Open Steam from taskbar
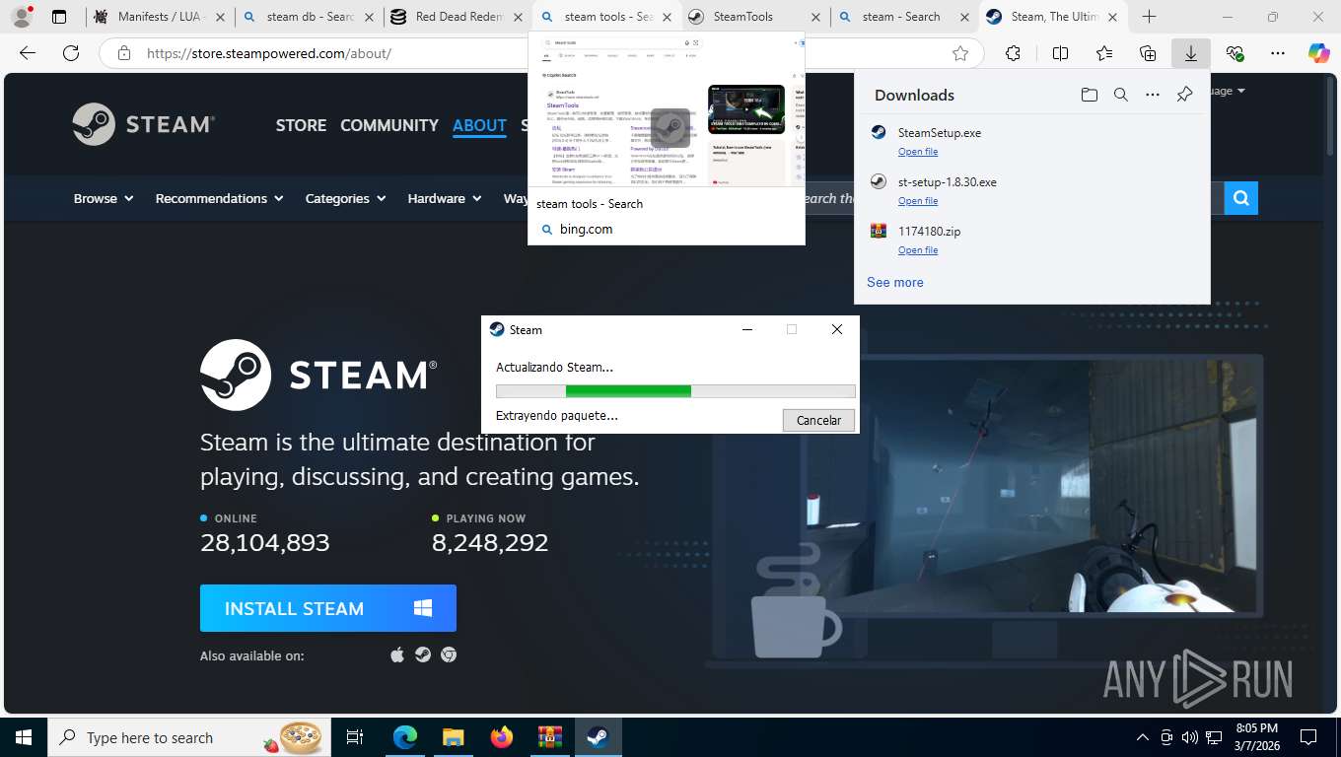 (598, 737)
